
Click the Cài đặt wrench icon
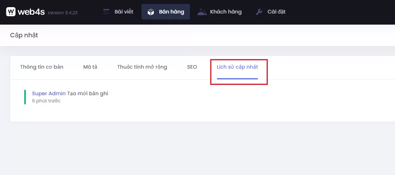(259, 12)
